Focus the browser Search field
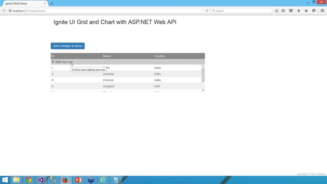This screenshot has height=184, width=327. pyautogui.click(x=242, y=11)
